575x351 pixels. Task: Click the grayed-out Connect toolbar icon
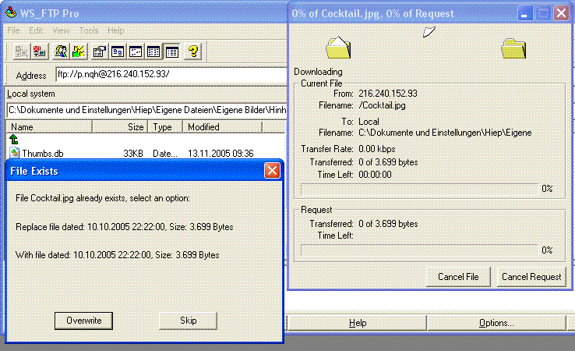coord(21,51)
